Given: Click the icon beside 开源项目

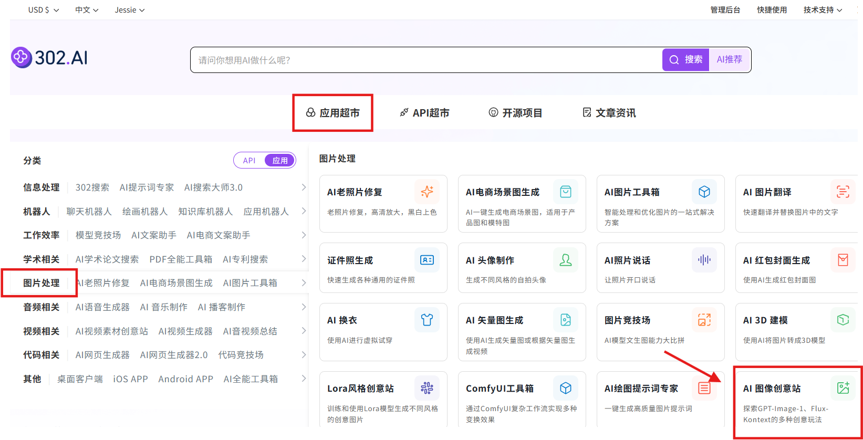Looking at the screenshot, I should pos(493,112).
